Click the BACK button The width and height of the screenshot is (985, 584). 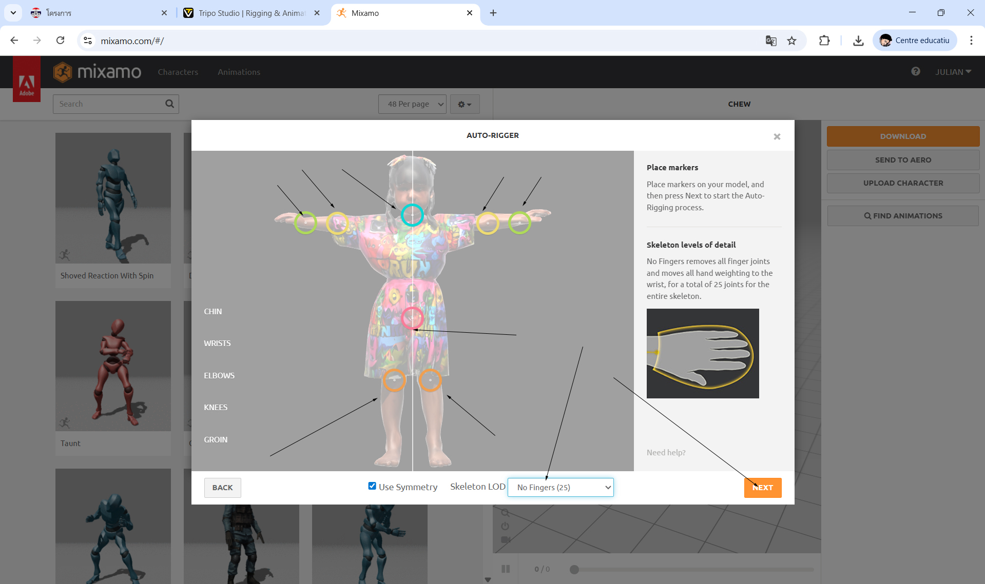[222, 488]
